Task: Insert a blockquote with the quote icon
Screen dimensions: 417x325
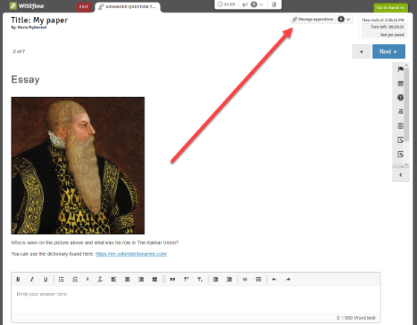Action: 172,280
